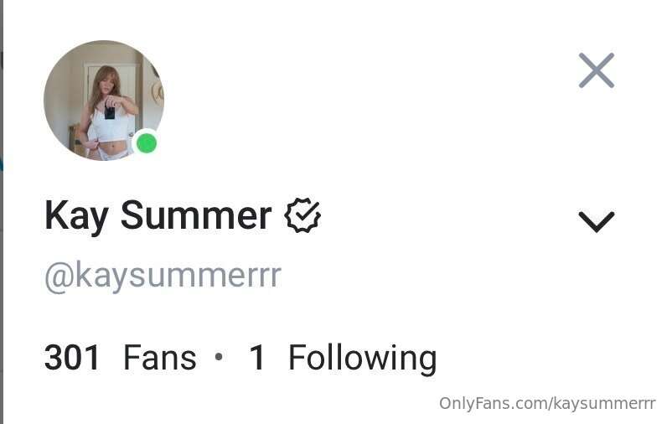This screenshot has height=424, width=667.
Task: Click the dot separator between Fans and Following
Action: click(219, 357)
